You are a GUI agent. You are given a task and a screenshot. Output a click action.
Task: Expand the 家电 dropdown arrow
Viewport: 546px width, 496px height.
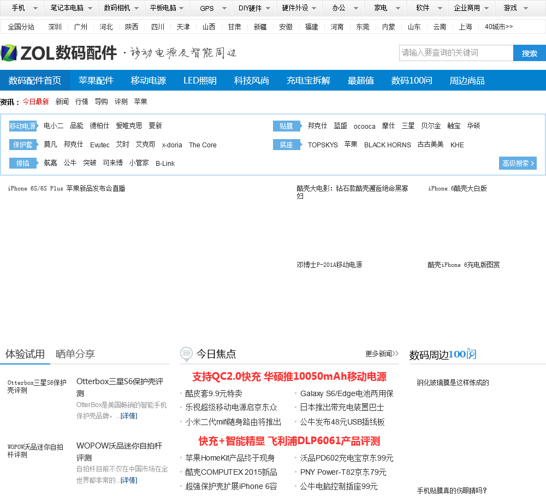pos(398,8)
